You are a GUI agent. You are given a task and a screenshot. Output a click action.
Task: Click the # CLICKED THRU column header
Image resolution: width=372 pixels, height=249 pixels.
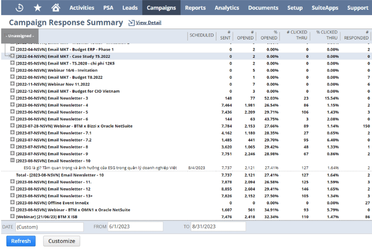click(297, 35)
